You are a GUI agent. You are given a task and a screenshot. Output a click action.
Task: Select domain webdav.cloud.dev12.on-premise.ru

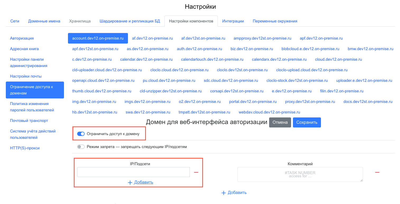click(x=269, y=112)
